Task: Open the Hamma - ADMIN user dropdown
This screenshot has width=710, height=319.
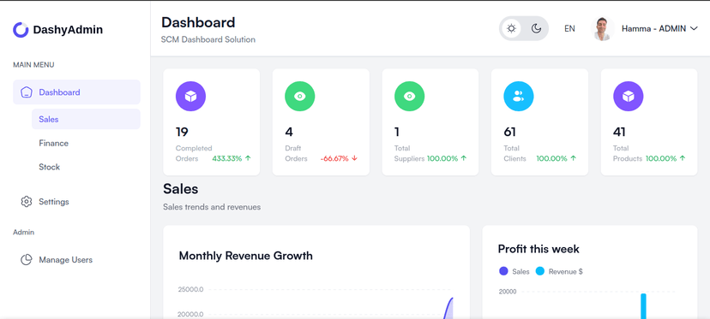Action: pyautogui.click(x=659, y=28)
